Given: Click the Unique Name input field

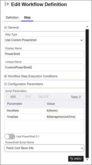Looking at the screenshot, I should (44, 67).
